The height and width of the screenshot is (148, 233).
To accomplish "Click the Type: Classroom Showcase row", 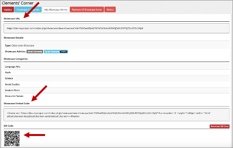I will (116, 46).
